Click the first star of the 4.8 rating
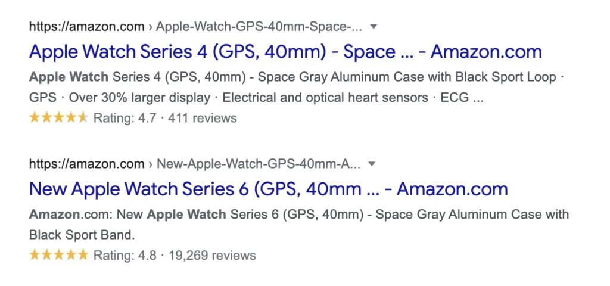 [x=35, y=256]
